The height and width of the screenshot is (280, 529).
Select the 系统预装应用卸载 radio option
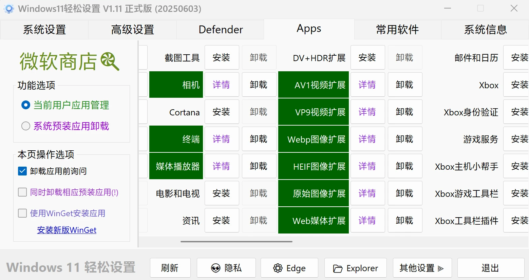(x=26, y=126)
